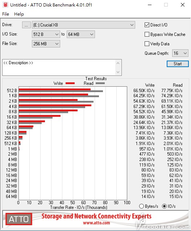Open the Help menu
191x231 pixels.
pos(19,14)
